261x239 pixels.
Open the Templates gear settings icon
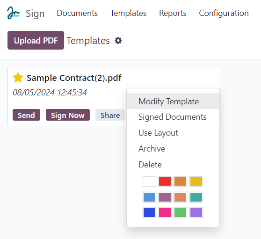click(118, 41)
